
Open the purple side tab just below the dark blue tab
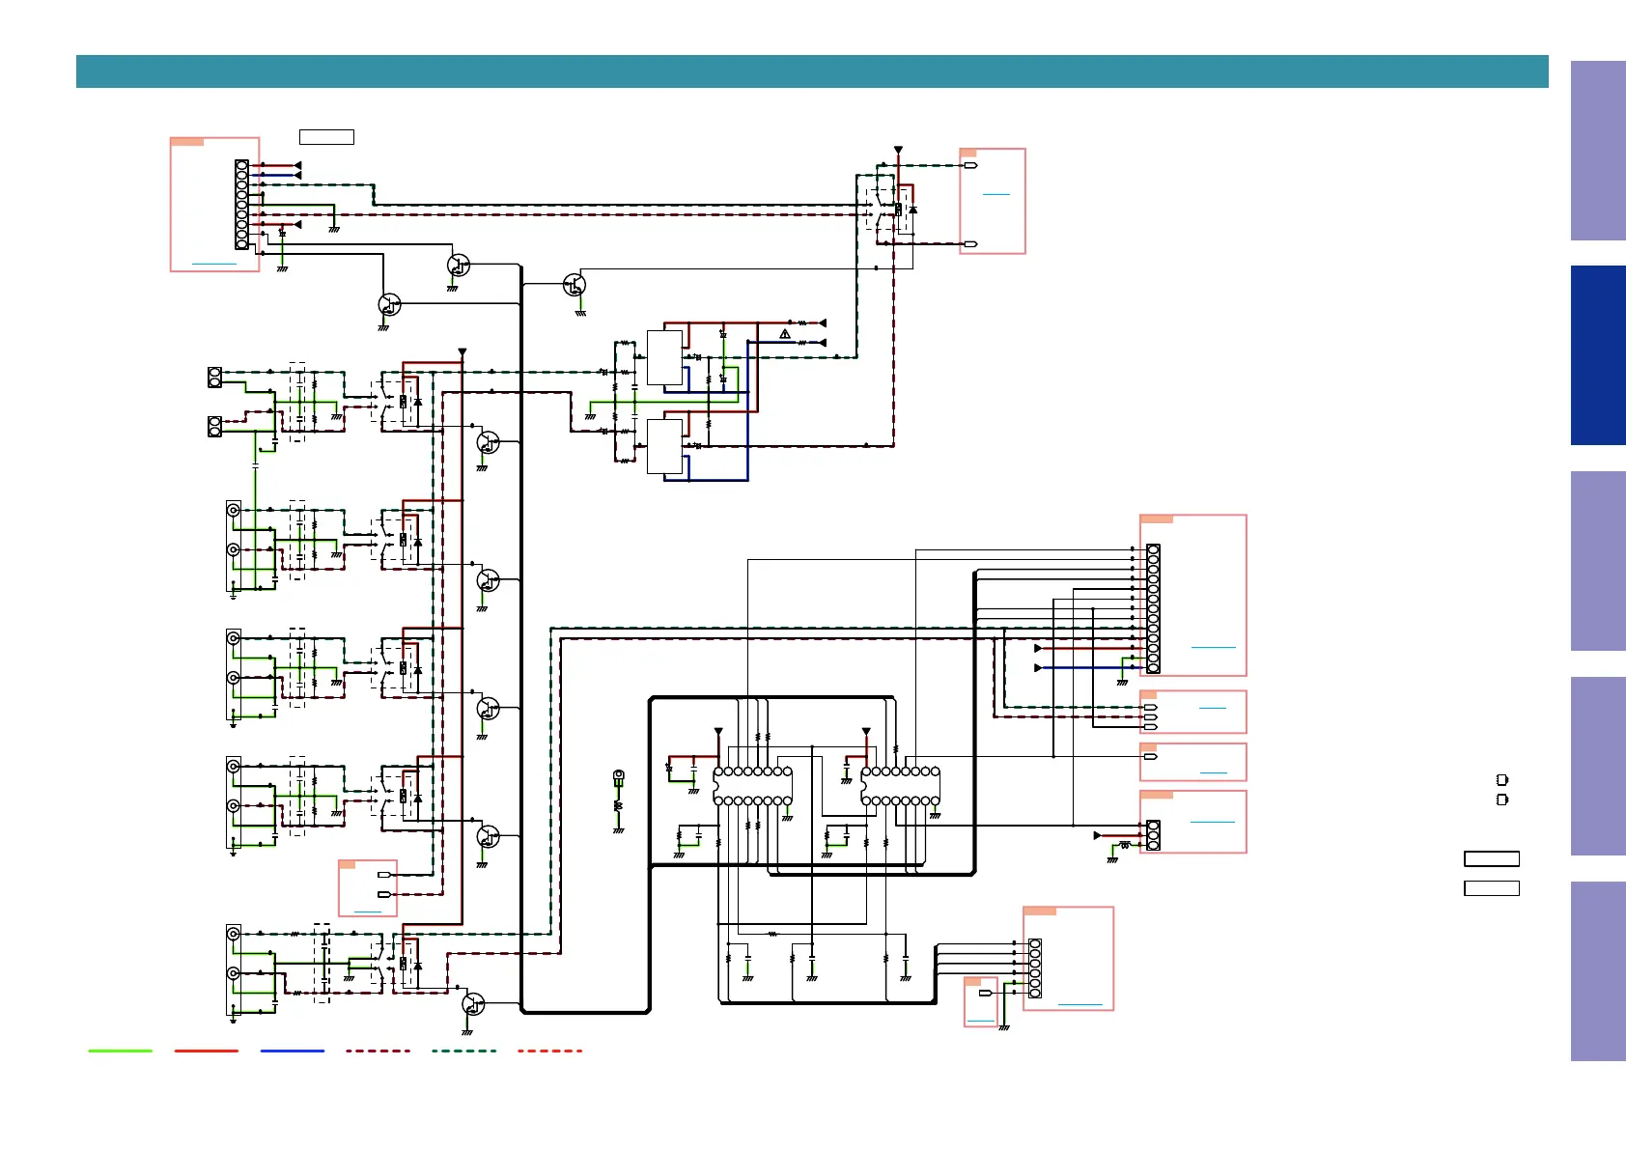(x=1598, y=561)
